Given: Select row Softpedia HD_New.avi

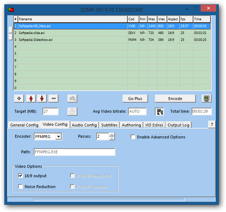Looking at the screenshot, I should 112,26.
